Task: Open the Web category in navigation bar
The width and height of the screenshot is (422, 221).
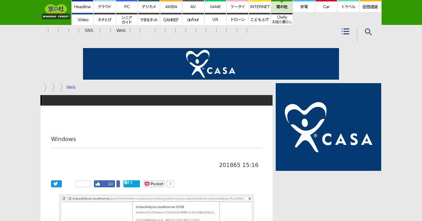Action: coord(121,31)
